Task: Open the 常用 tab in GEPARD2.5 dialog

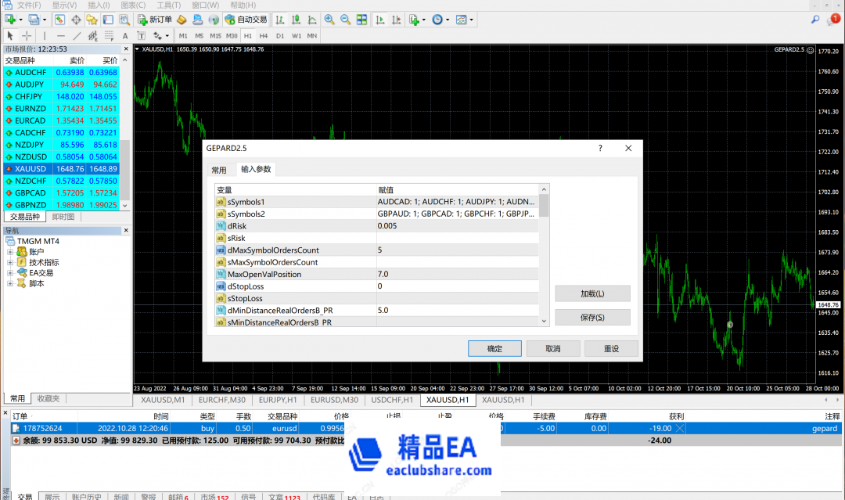Action: pyautogui.click(x=219, y=170)
